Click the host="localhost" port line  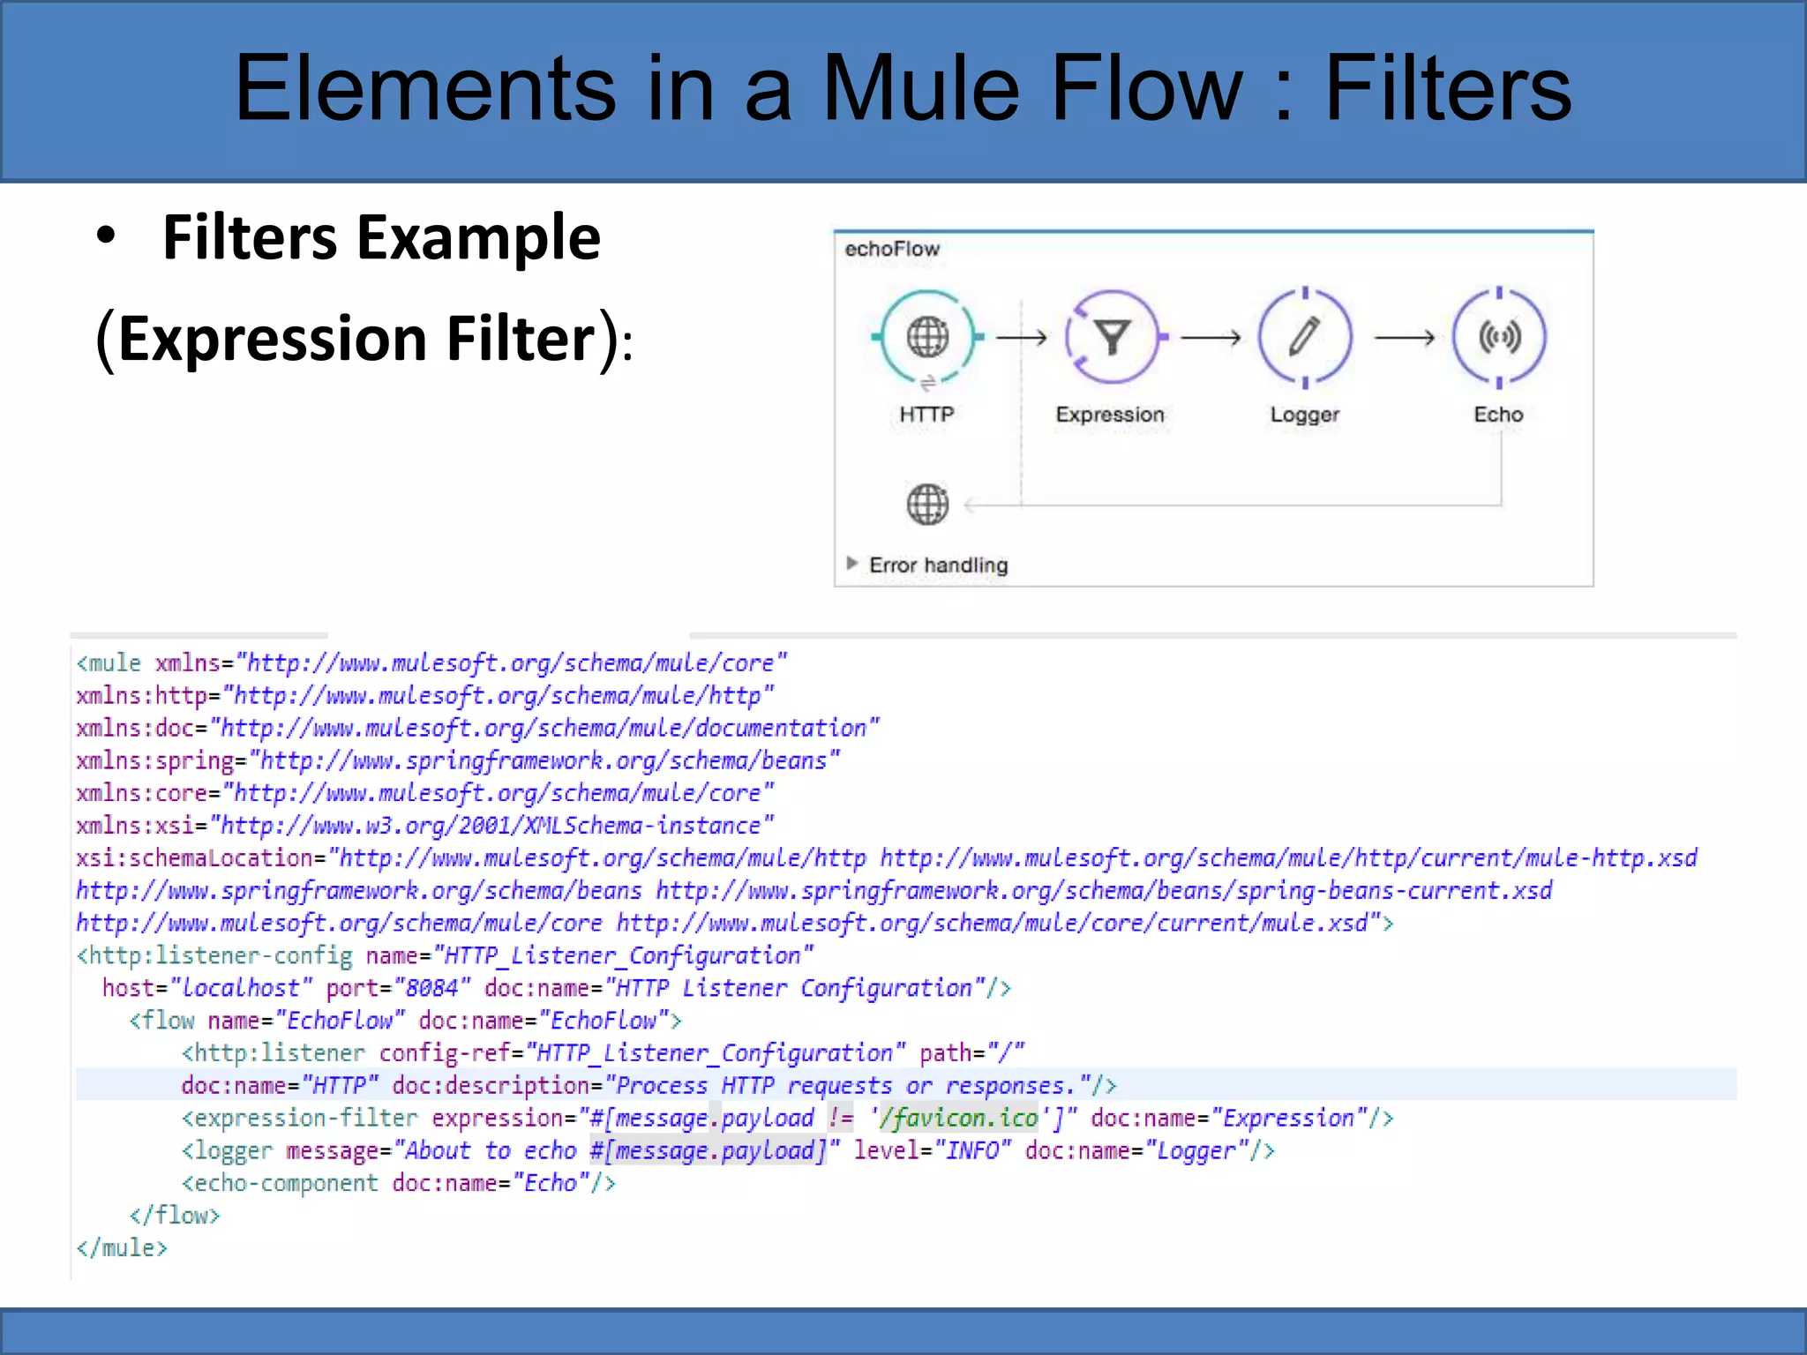pos(557,988)
